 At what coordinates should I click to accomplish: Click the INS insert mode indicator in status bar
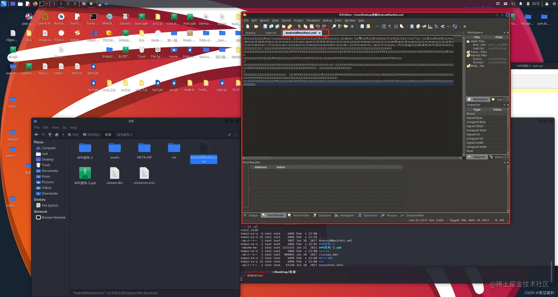click(x=502, y=220)
